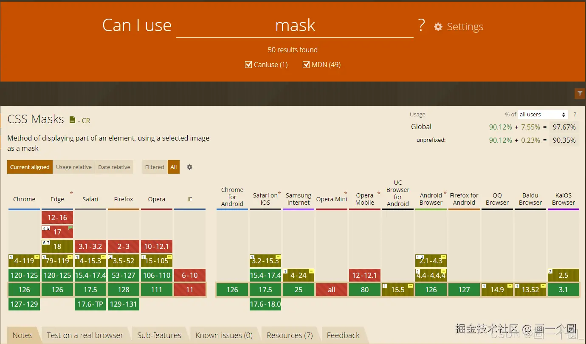The height and width of the screenshot is (344, 586).
Task: Click the yellow marker on Samsung Internet 4-24
Action: [311, 271]
